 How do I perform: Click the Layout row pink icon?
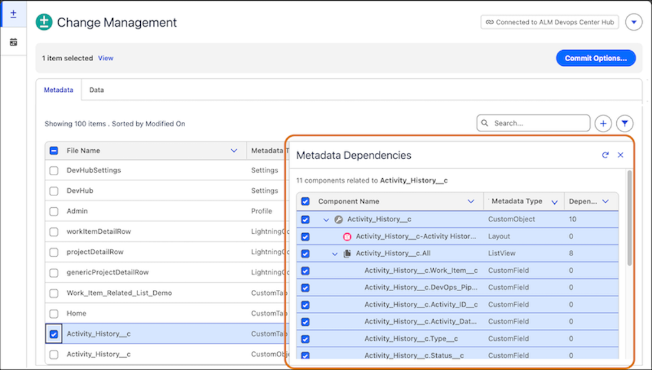pyautogui.click(x=347, y=236)
